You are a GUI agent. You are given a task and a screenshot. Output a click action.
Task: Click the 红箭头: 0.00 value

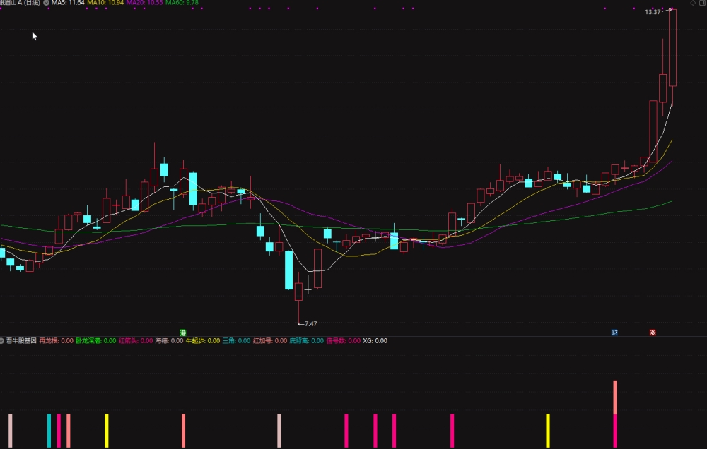(x=136, y=341)
